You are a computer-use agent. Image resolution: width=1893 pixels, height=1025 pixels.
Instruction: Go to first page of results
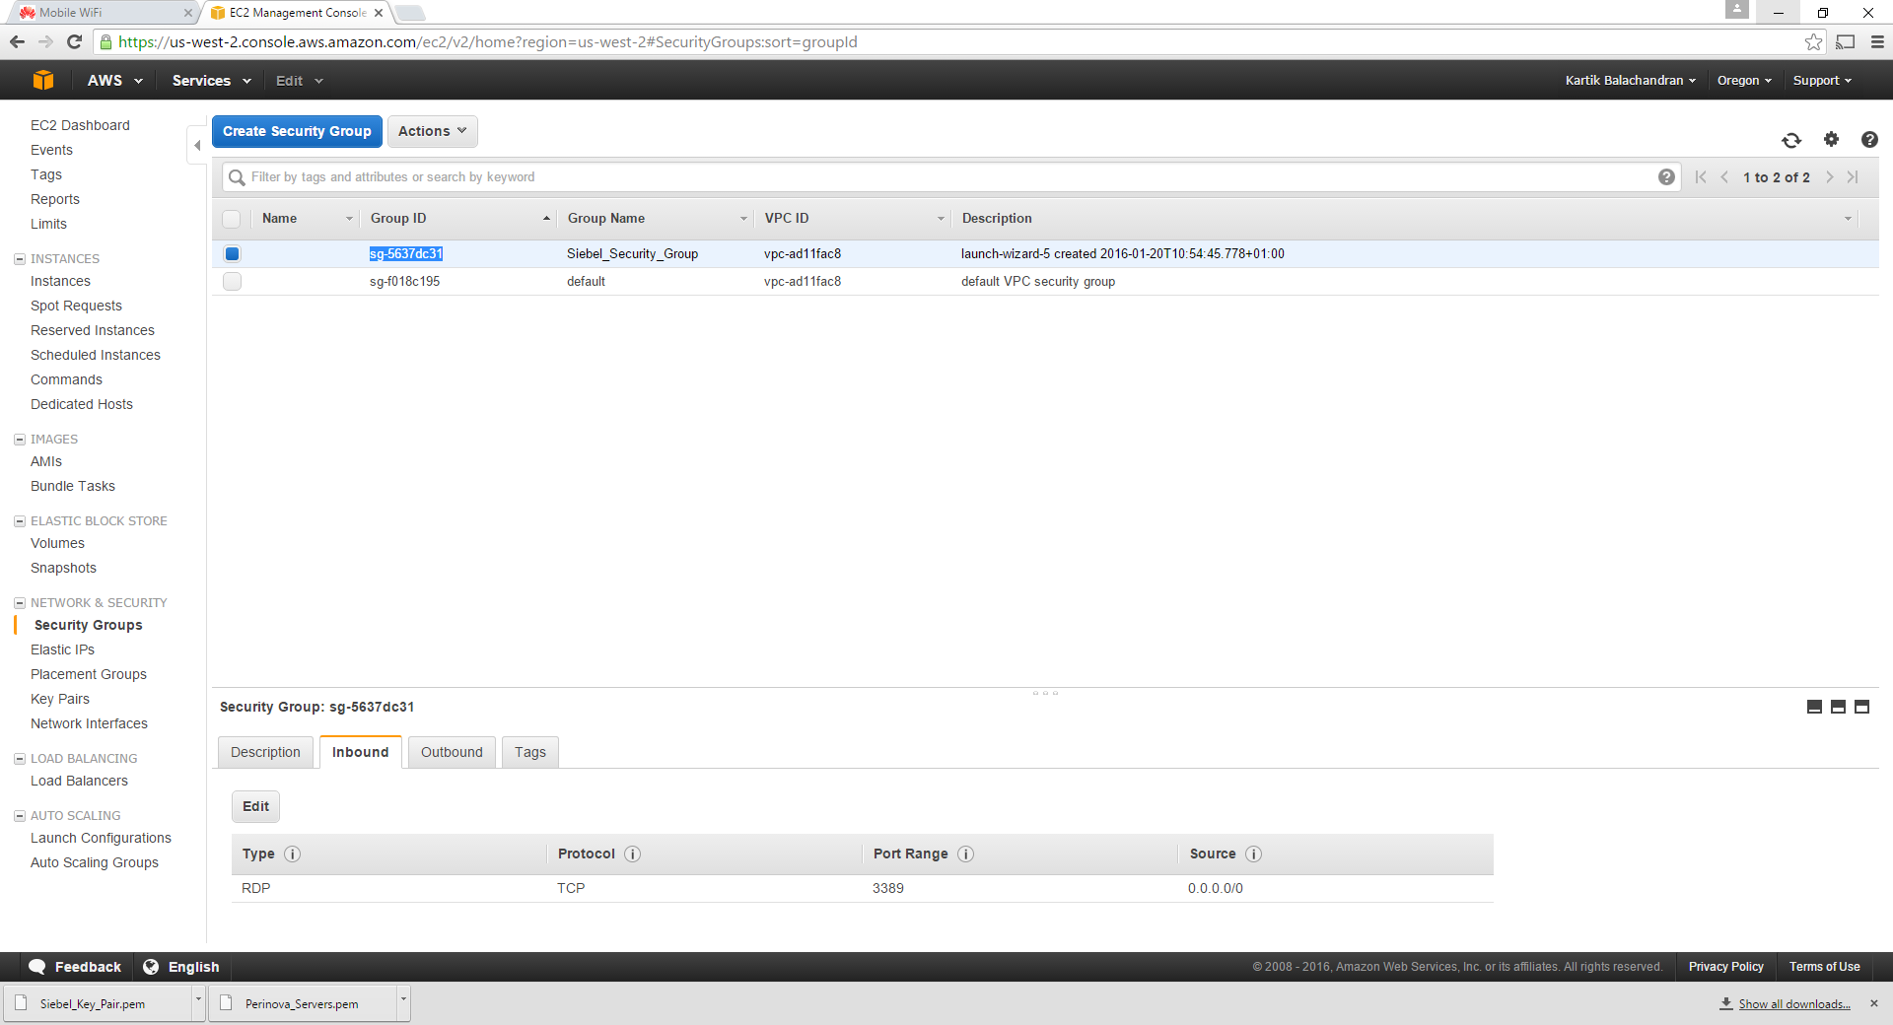pyautogui.click(x=1701, y=177)
